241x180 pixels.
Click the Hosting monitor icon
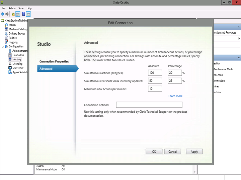[10, 59]
